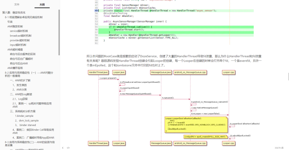Place cursor in the RootCase paragraph

[174, 61]
